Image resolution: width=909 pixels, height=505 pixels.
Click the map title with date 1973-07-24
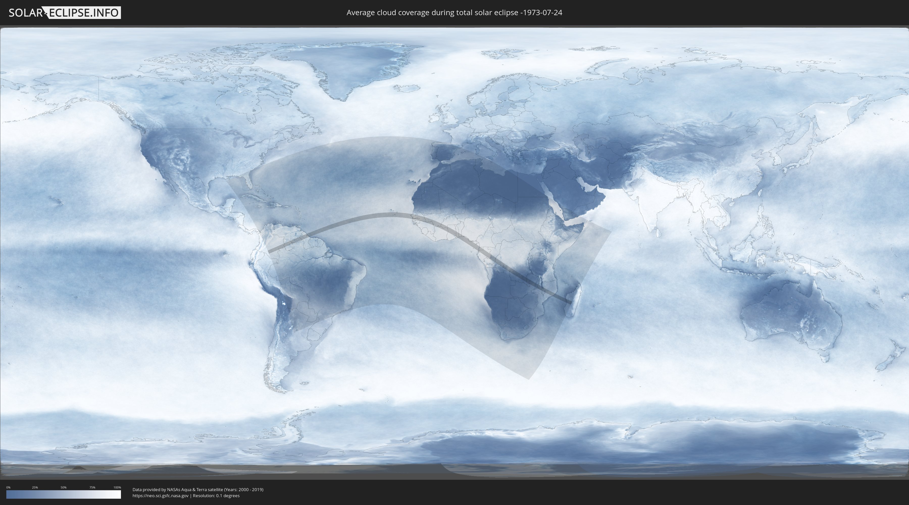(x=454, y=13)
